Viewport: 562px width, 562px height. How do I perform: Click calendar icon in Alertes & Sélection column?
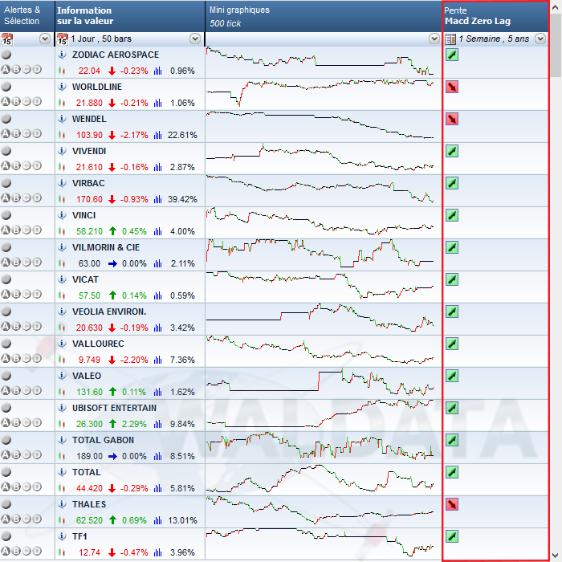(x=6, y=39)
